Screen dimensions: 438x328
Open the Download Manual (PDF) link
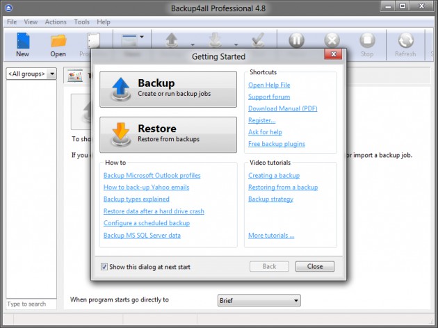(282, 108)
